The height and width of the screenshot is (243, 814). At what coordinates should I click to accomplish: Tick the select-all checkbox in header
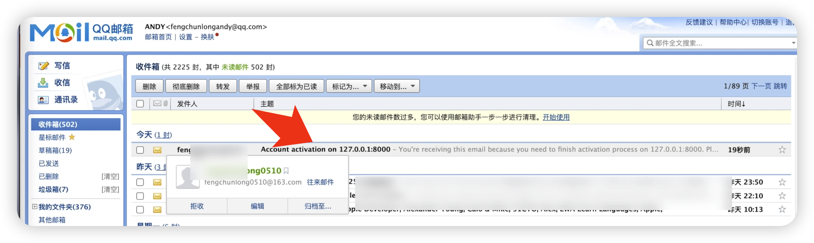pos(140,104)
